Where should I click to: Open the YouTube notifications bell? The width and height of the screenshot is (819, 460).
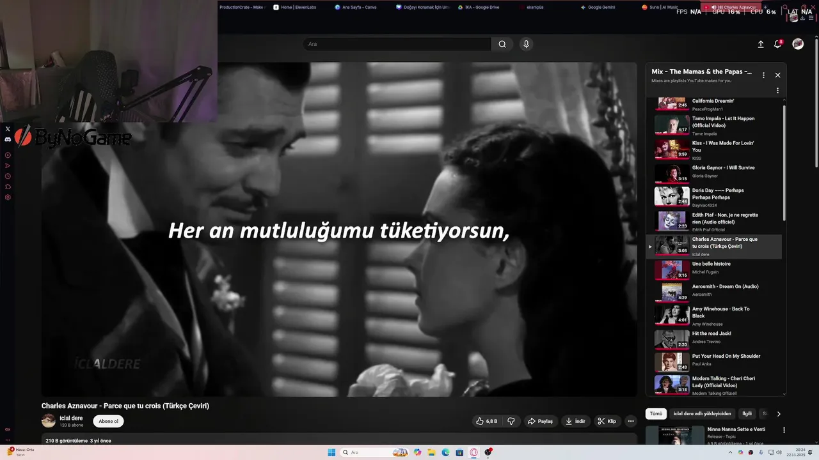[778, 44]
